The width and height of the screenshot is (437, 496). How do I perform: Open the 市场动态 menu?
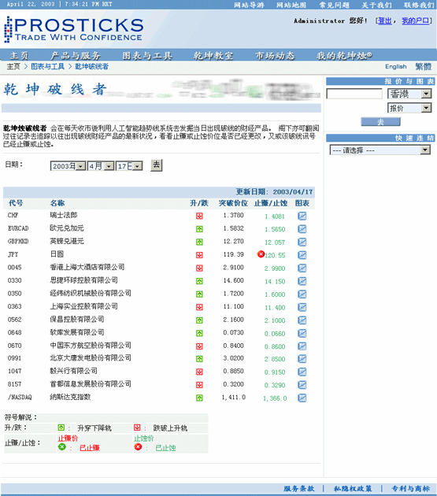click(275, 56)
